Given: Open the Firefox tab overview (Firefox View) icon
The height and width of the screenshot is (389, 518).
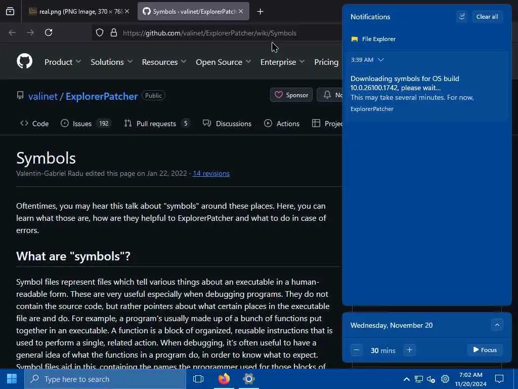Looking at the screenshot, I should (x=10, y=12).
